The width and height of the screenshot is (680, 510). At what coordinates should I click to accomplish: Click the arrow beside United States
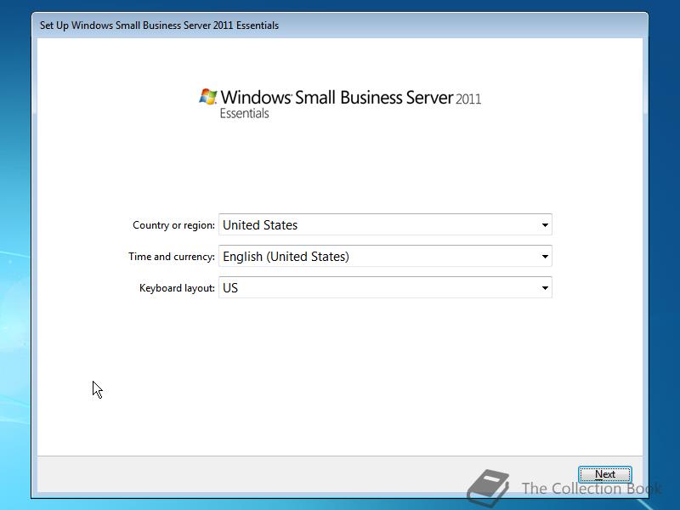click(x=545, y=225)
